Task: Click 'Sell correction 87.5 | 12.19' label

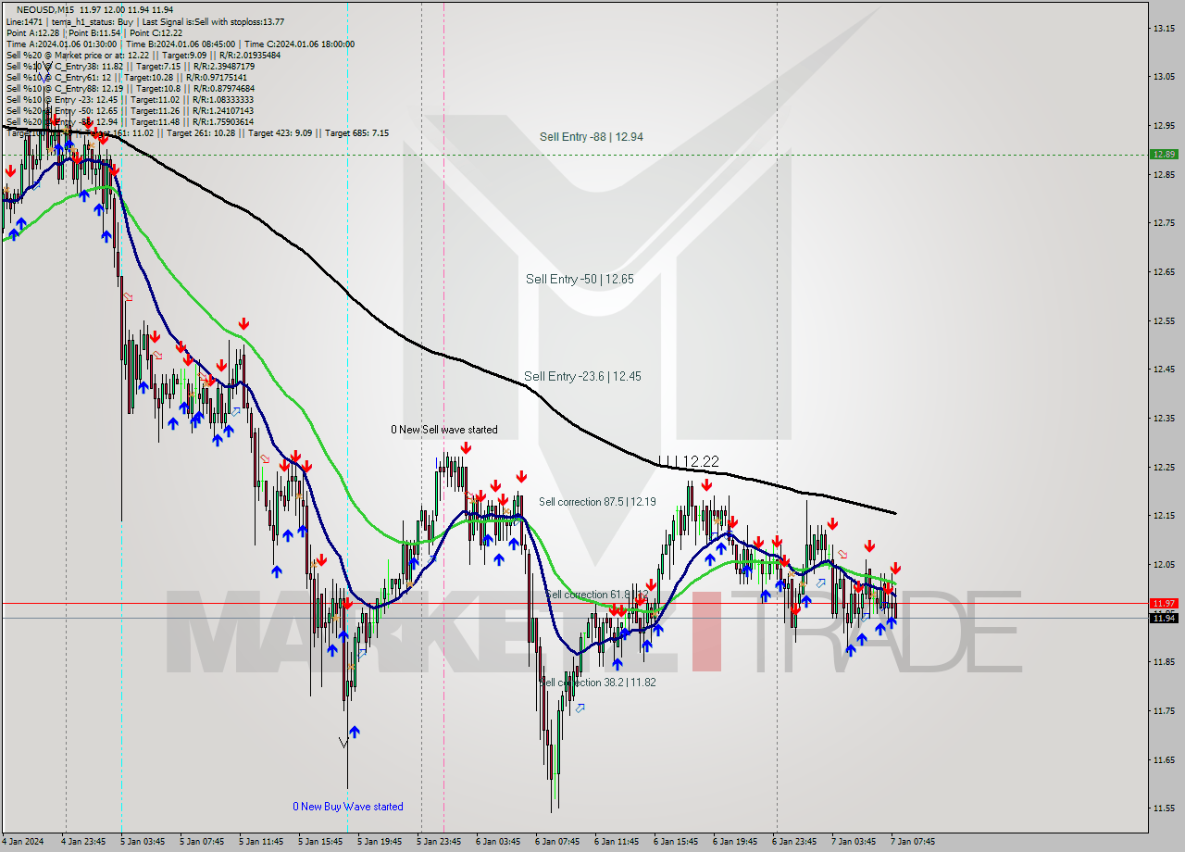Action: click(x=597, y=502)
